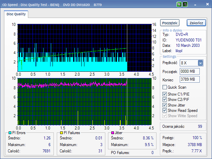Click the save screenshot floppy icon
This screenshot has height=159, width=212.
(x=185, y=4)
